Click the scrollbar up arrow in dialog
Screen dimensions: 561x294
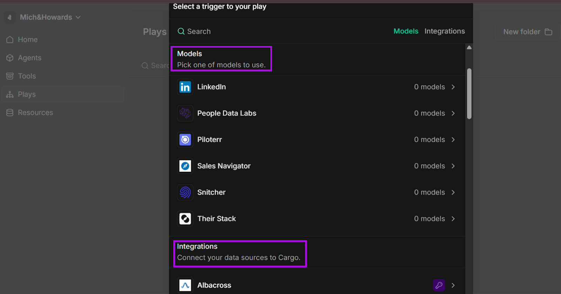pos(469,47)
